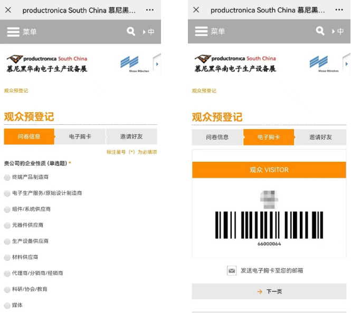Select 问卷信息 tab on right screen
The height and width of the screenshot is (313, 351).
click(x=217, y=137)
